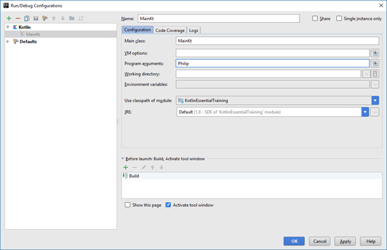Open edit defaults wrench icon
The width and height of the screenshot is (387, 250).
pyautogui.click(x=45, y=18)
